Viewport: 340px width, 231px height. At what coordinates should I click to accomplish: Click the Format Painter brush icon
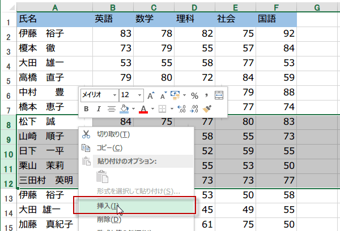(x=207, y=109)
